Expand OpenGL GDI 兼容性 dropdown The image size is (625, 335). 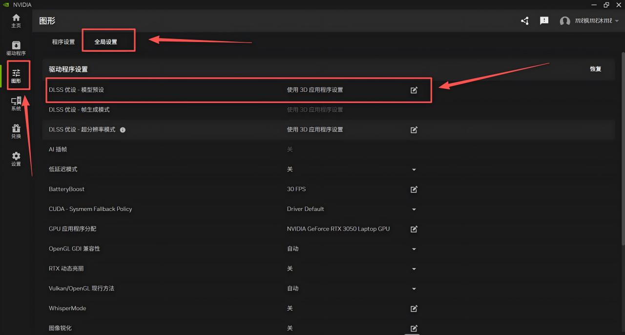pos(414,249)
